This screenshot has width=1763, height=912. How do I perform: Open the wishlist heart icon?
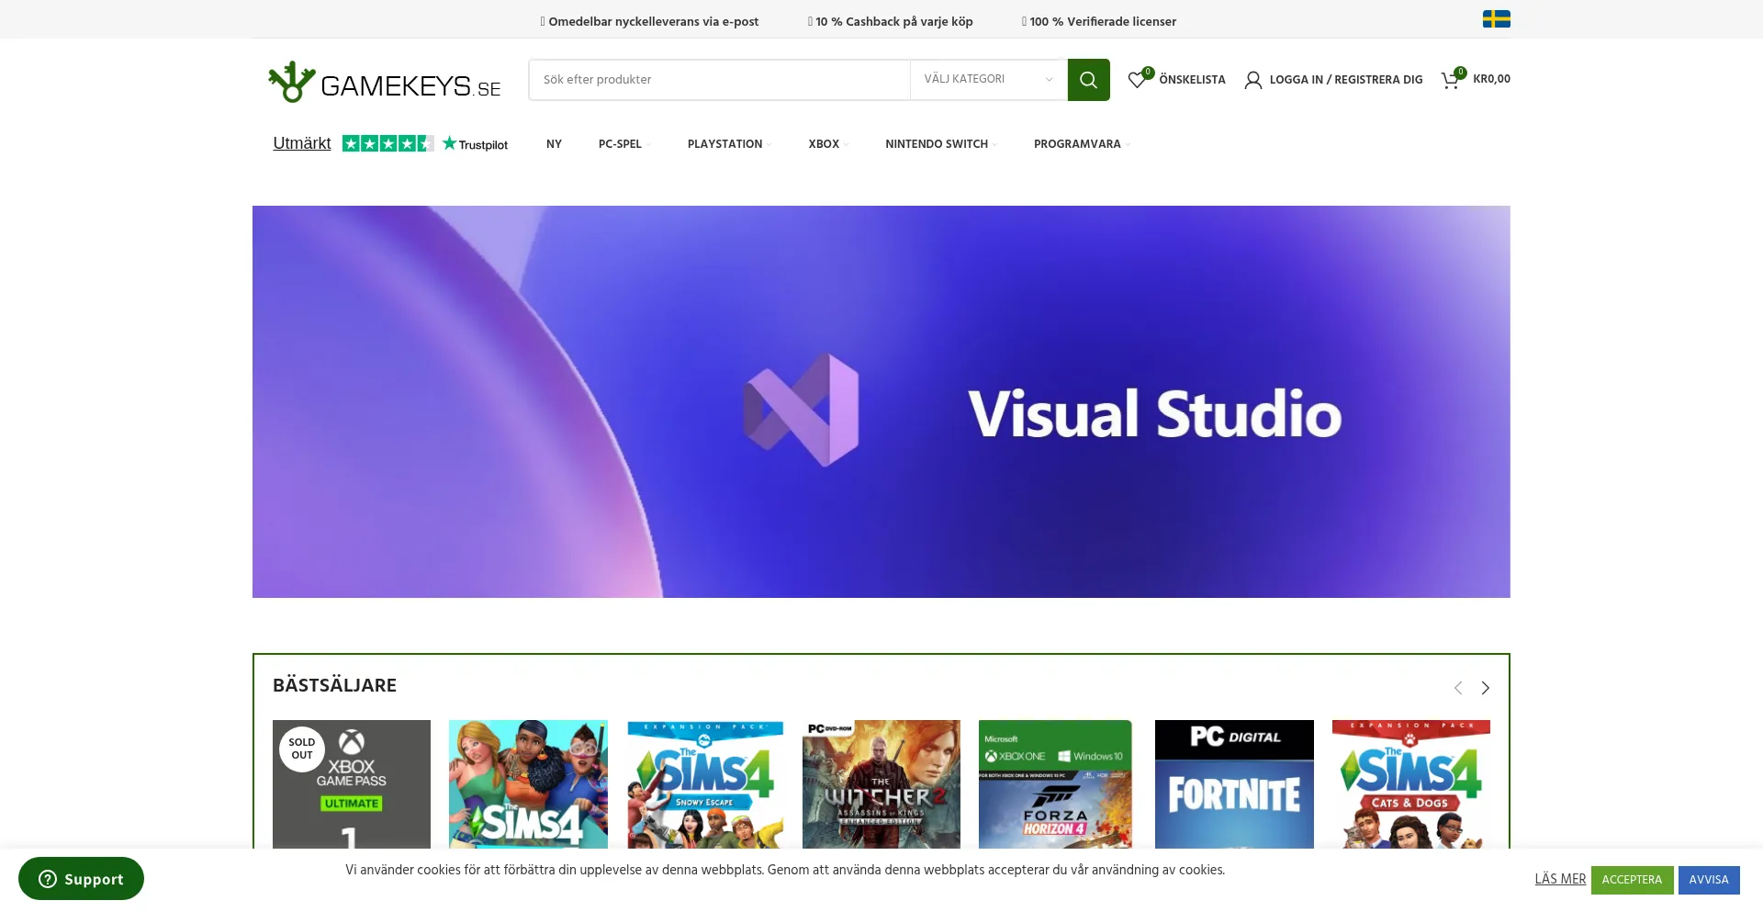[x=1137, y=80]
